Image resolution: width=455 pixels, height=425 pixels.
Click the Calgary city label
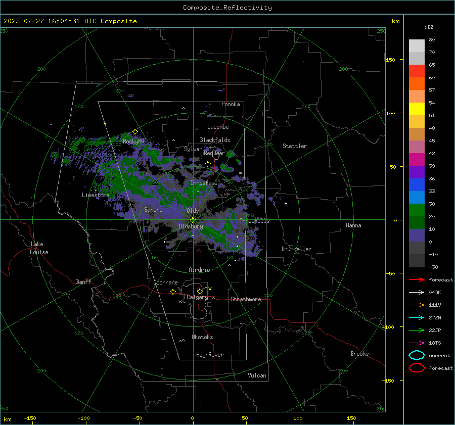point(197,297)
